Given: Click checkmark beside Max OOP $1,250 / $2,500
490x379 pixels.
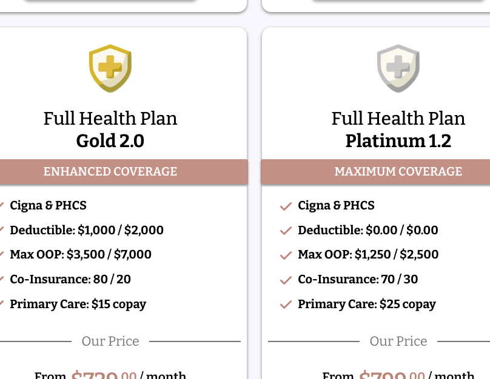Looking at the screenshot, I should click(286, 255).
